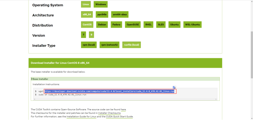Image resolution: width=253 pixels, height=120 pixels.
Task: Click the highlighted wget download URL
Action: click(109, 92)
